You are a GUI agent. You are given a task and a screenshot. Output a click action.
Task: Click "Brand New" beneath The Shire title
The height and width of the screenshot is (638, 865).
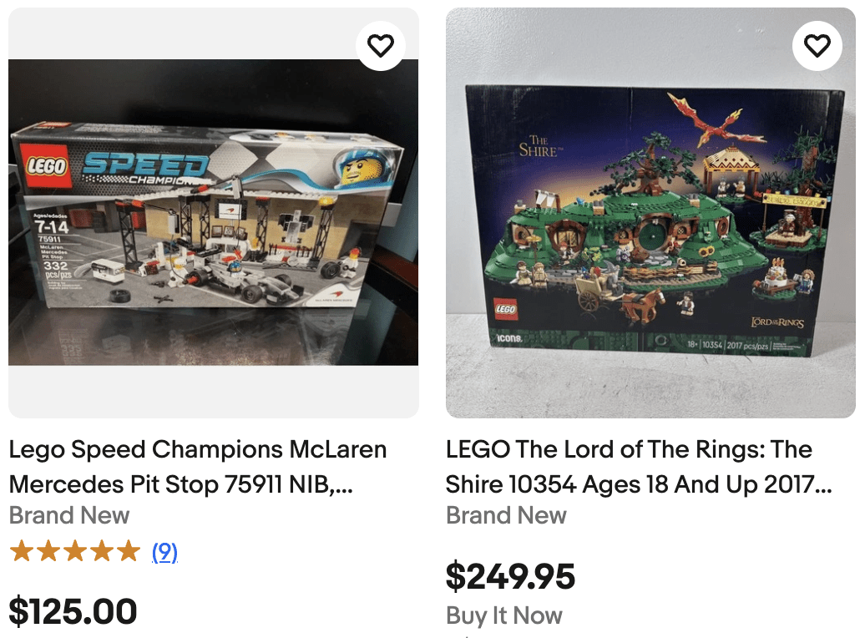click(506, 516)
